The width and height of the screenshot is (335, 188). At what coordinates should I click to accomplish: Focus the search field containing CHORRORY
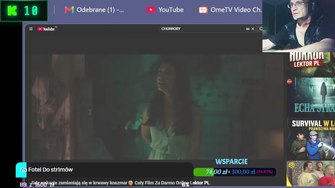pos(203,29)
